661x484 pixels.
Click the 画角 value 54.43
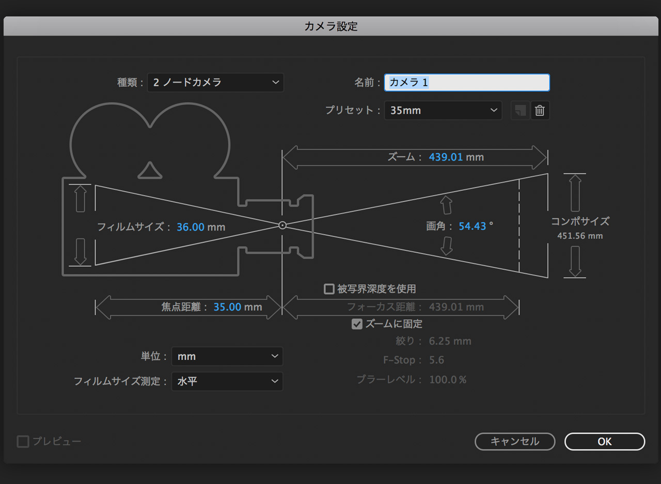pyautogui.click(x=472, y=226)
